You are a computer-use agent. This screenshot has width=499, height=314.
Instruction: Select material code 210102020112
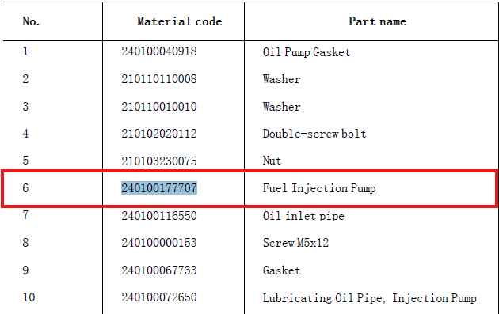[159, 134]
